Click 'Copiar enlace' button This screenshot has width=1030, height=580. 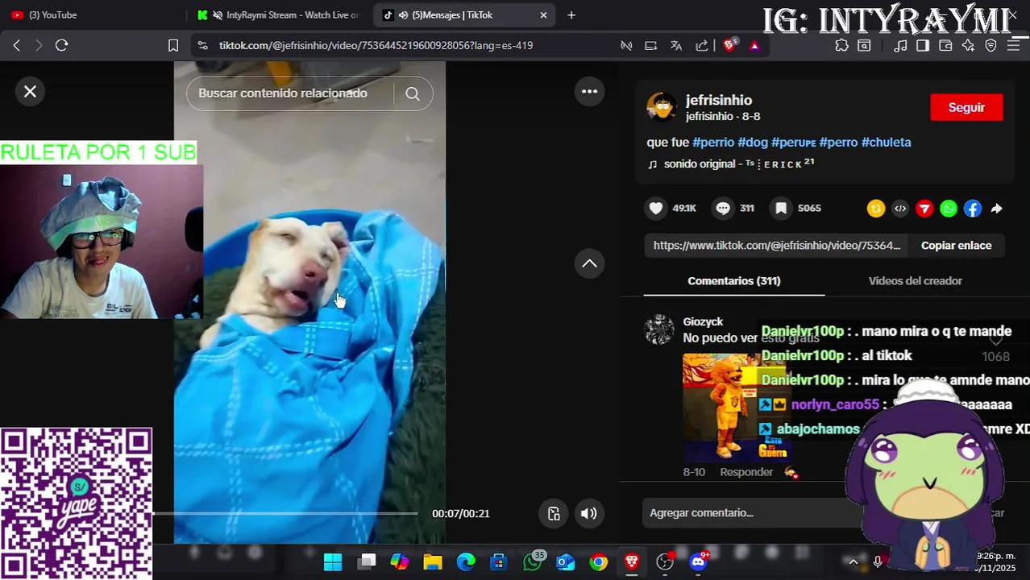point(956,246)
